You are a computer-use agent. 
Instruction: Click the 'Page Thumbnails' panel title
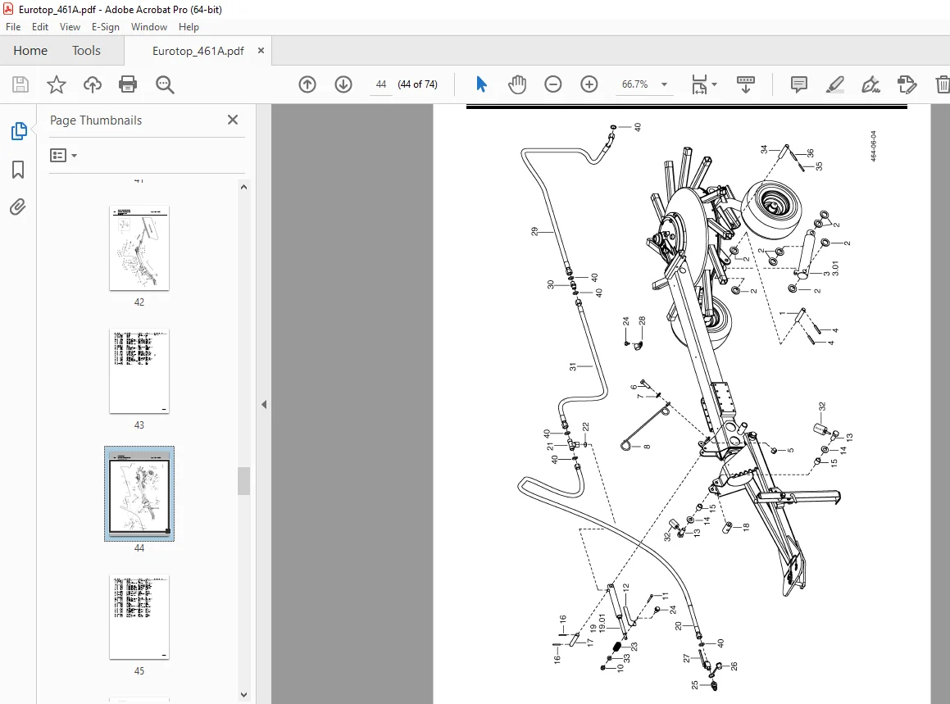[x=96, y=120]
